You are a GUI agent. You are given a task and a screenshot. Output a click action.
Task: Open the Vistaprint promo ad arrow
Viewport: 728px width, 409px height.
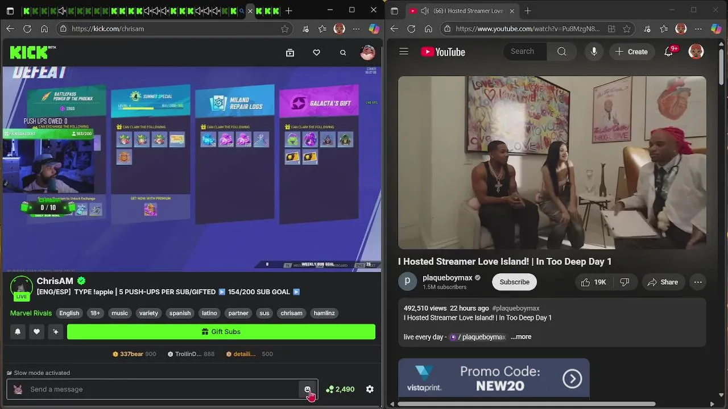click(572, 378)
